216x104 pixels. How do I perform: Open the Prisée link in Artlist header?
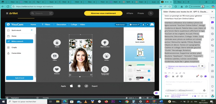coord(141,13)
